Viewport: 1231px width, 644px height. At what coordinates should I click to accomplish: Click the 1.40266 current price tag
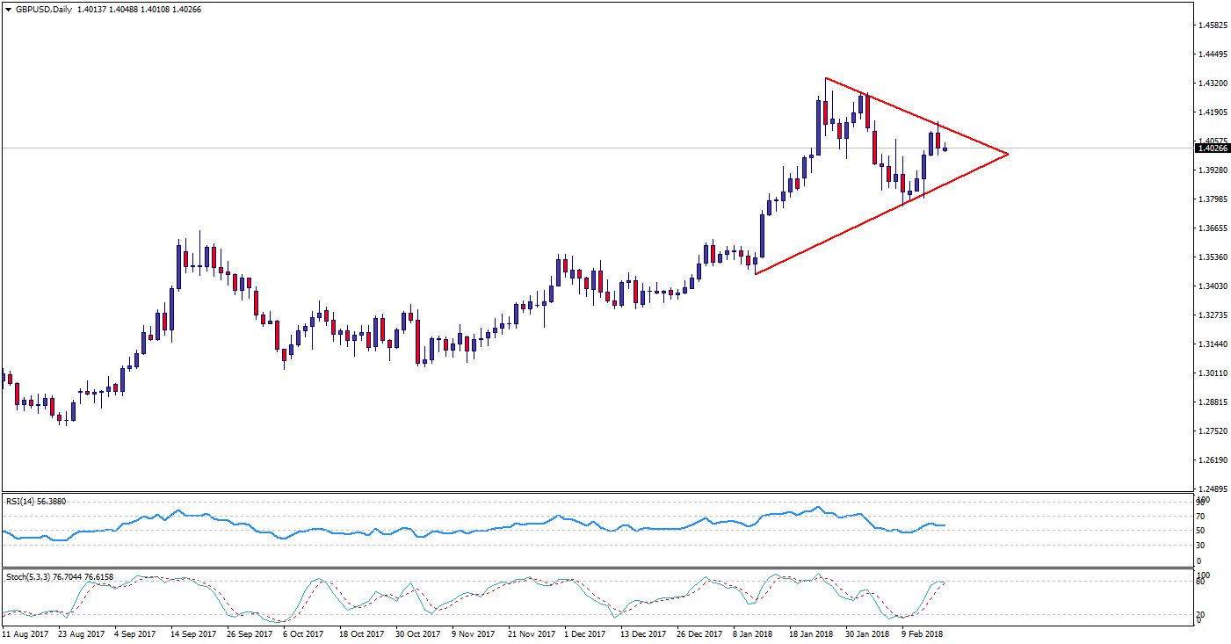(1212, 148)
